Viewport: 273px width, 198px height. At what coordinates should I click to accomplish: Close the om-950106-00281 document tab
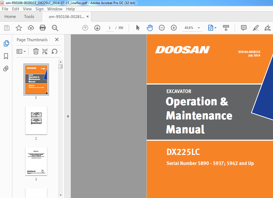click(87, 16)
